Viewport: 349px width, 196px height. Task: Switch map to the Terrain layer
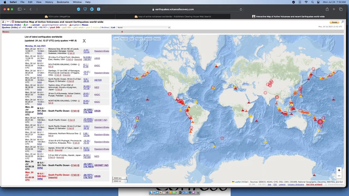click(x=124, y=39)
